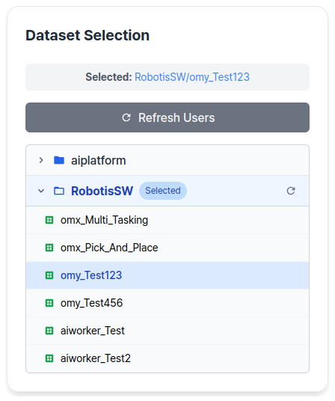Image resolution: width=335 pixels, height=401 pixels.
Task: Click the Selected badge beside RobotisSW
Action: 163,191
